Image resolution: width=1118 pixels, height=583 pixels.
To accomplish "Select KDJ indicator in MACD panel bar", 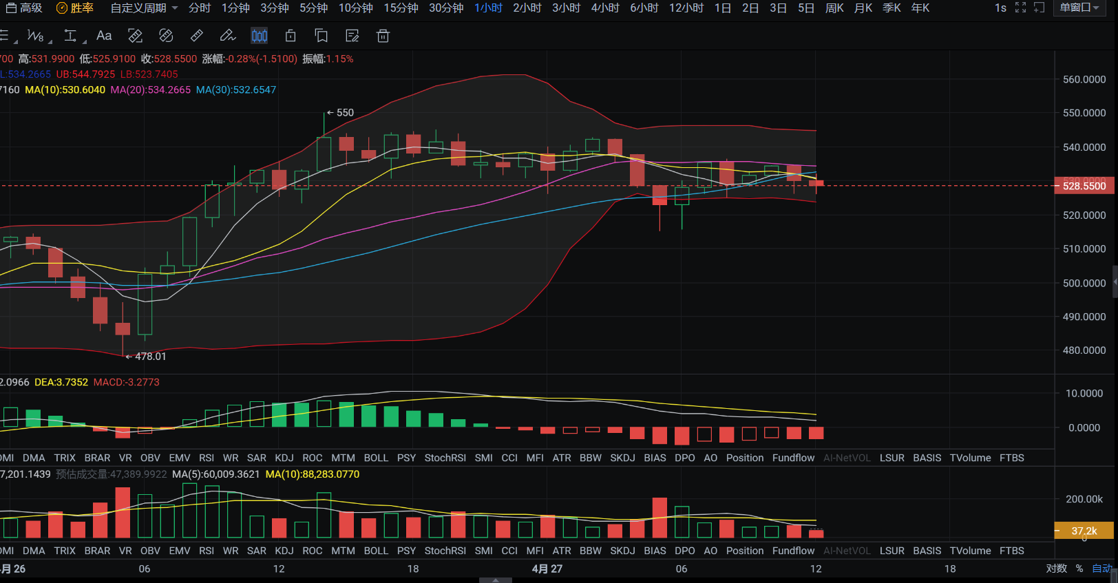I will coord(284,458).
